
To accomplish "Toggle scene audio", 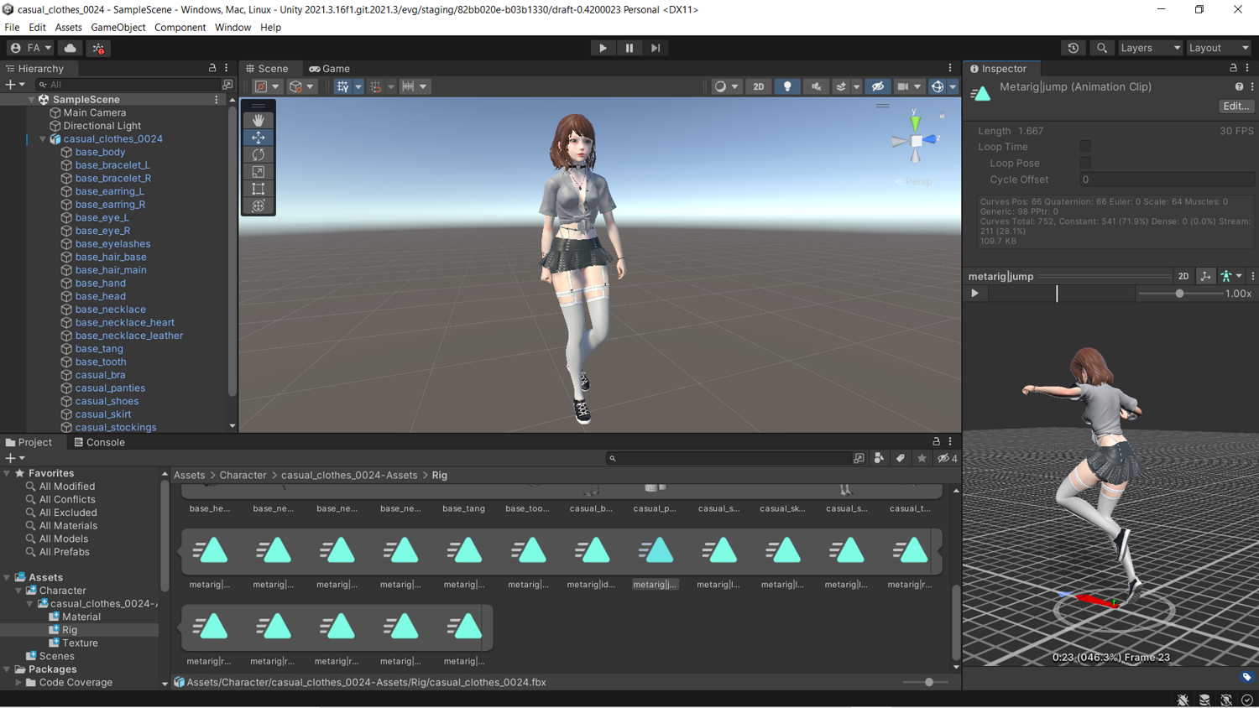I will click(x=816, y=86).
